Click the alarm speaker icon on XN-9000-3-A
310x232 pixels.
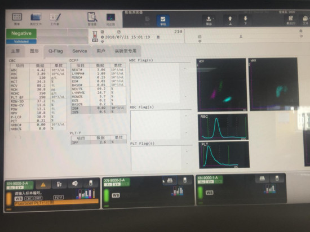75,184
